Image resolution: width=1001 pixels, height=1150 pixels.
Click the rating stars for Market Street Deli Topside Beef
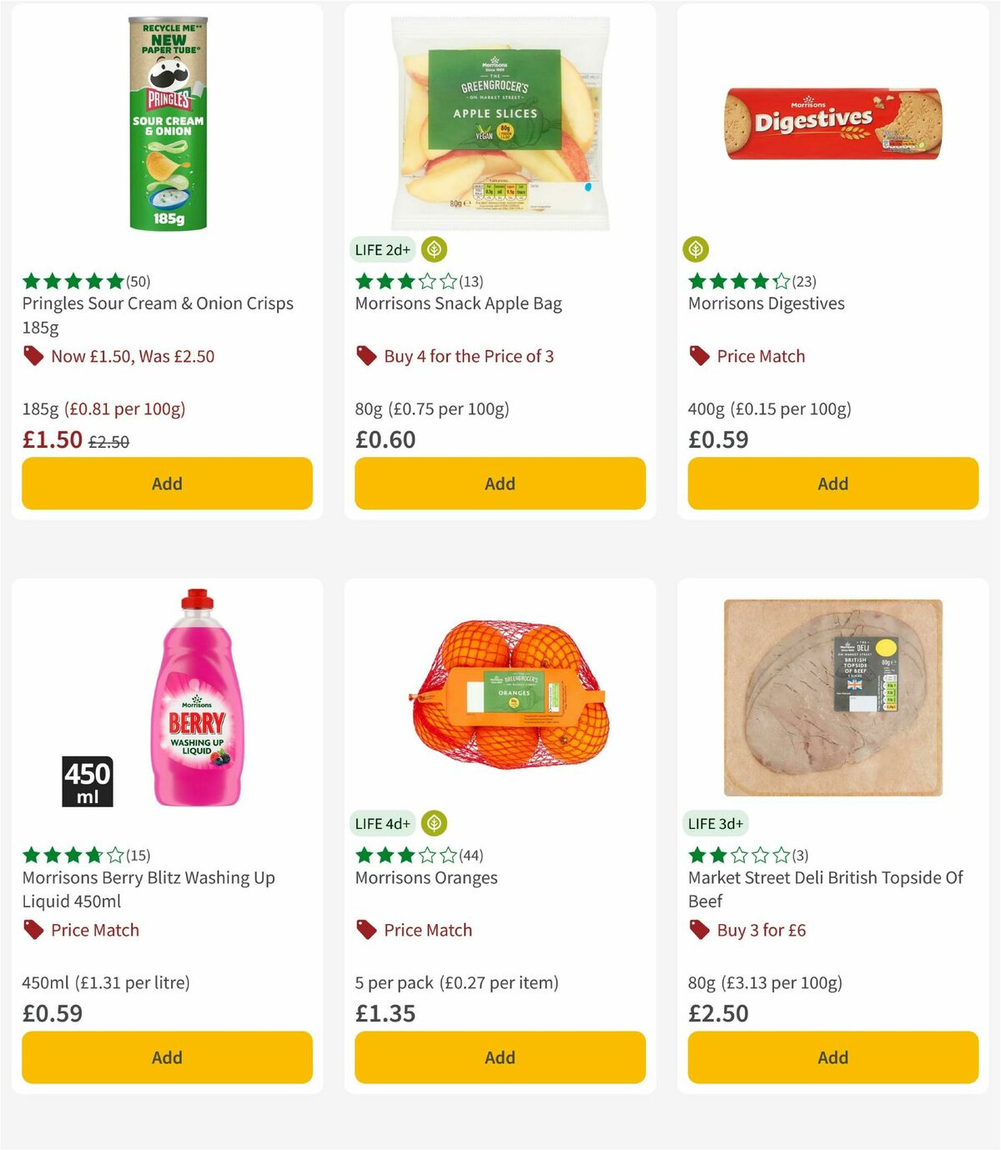point(737,854)
